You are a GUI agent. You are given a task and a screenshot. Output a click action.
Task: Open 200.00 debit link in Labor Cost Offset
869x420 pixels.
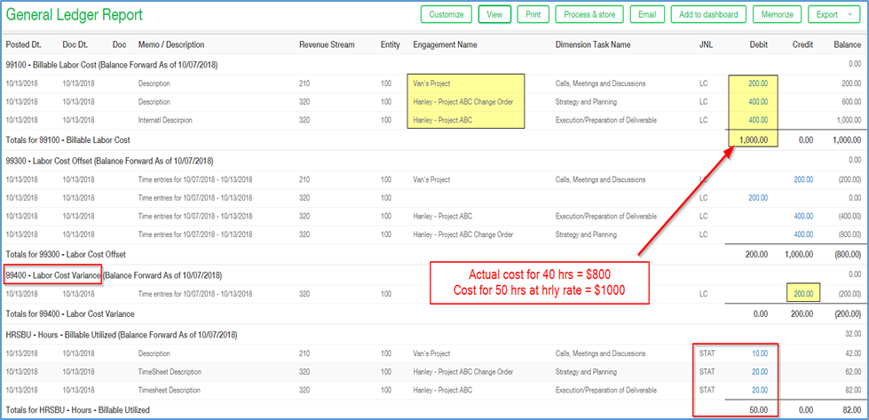(758, 198)
